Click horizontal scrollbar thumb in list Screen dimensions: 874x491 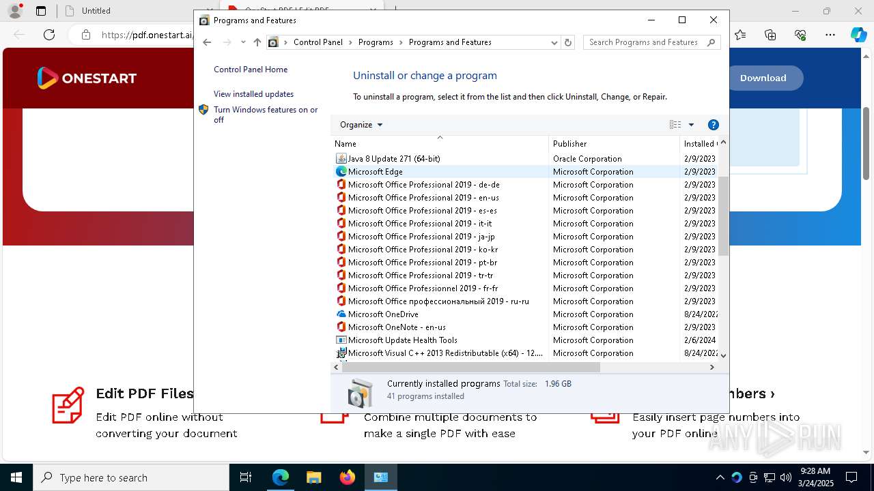[x=470, y=367]
